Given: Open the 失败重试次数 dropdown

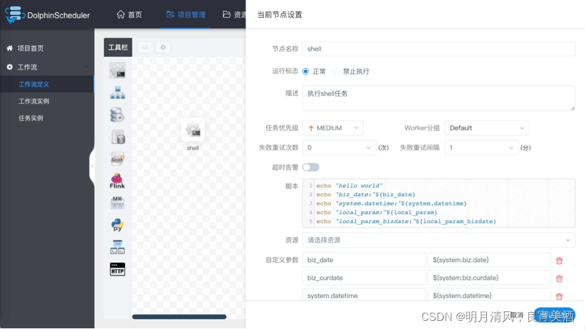Looking at the screenshot, I should click(339, 147).
